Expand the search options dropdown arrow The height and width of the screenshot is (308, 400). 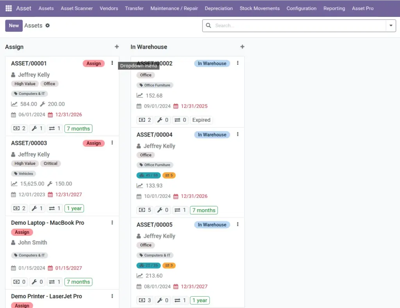pyautogui.click(x=391, y=25)
